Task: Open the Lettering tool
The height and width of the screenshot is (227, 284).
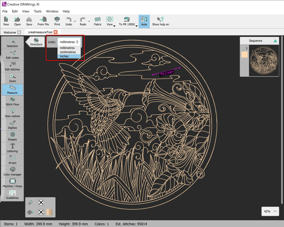Action: click(12, 148)
